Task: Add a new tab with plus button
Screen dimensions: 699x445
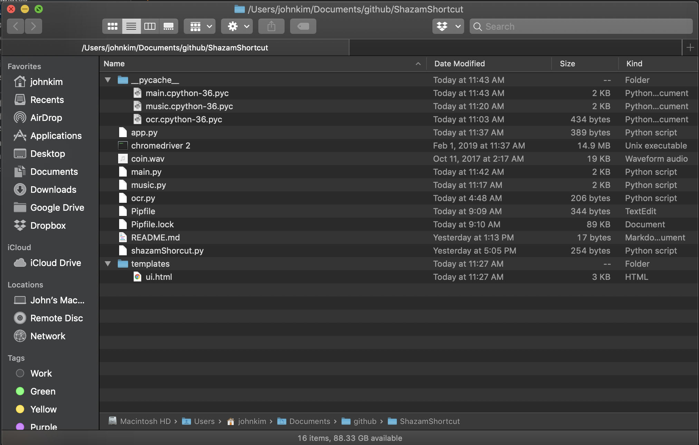Action: pyautogui.click(x=690, y=48)
